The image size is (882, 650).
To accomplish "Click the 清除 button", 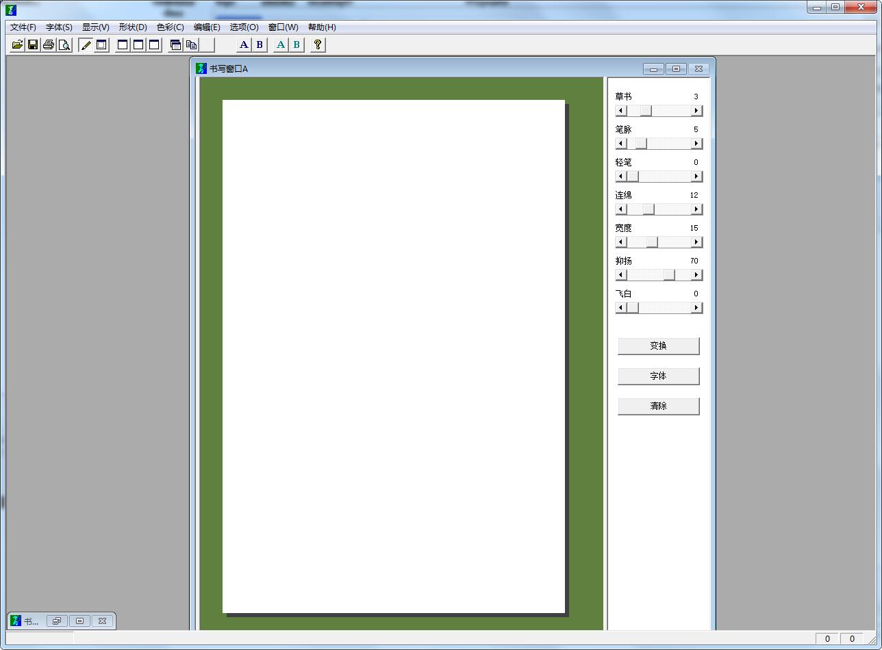I will coord(658,406).
